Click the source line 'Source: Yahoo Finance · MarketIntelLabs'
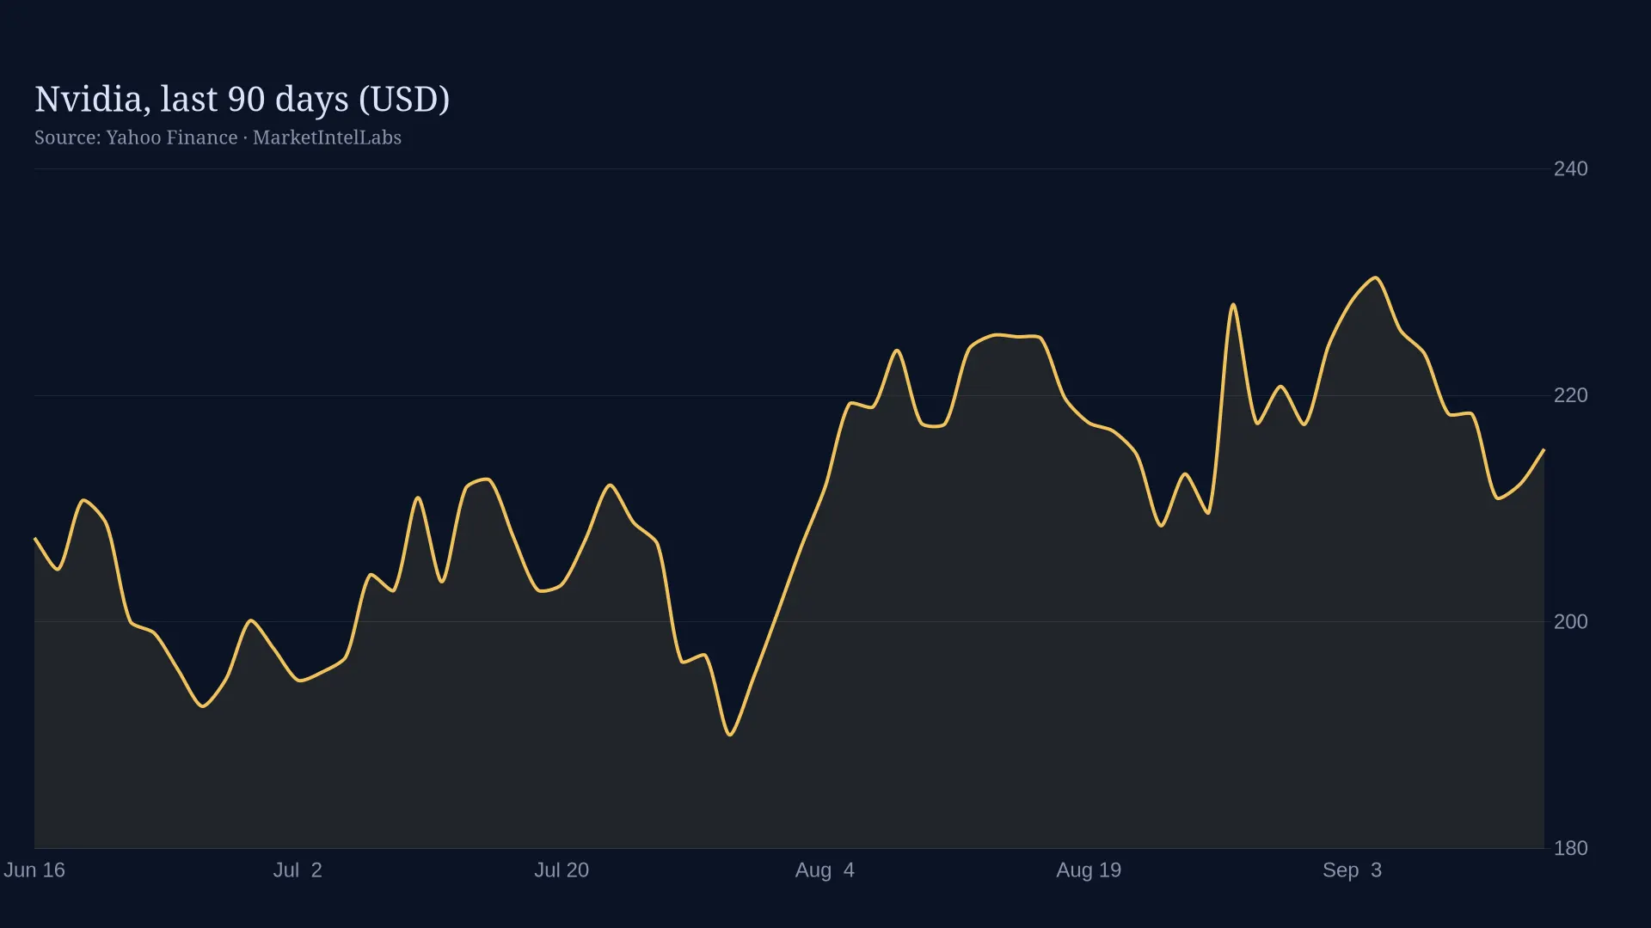 coord(218,137)
